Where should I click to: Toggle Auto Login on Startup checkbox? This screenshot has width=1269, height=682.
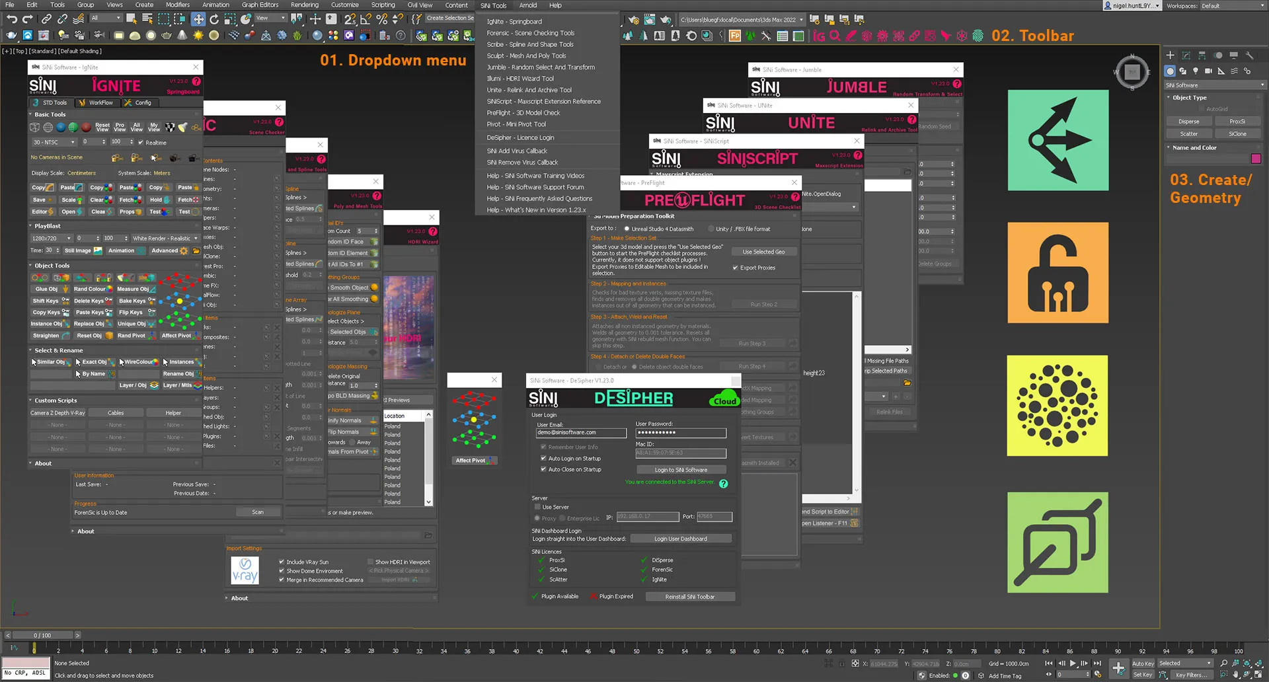click(543, 458)
